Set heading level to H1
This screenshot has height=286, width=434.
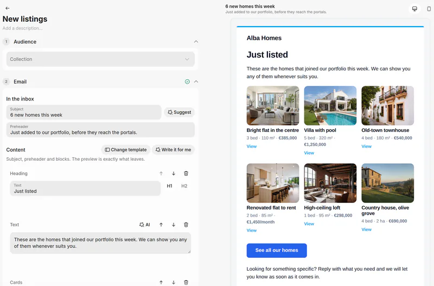coord(169,186)
